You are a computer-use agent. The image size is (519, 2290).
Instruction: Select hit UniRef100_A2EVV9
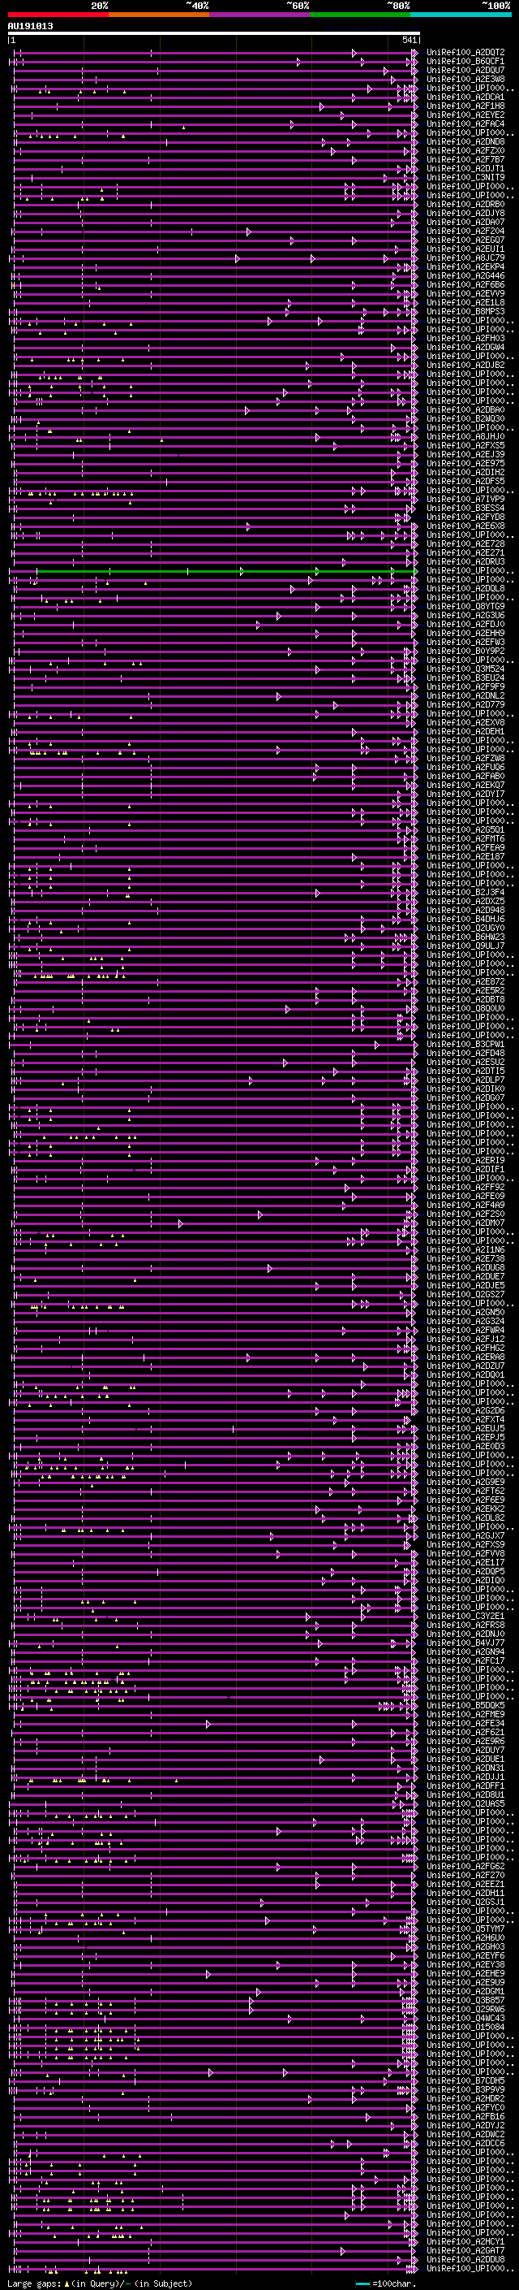point(465,293)
